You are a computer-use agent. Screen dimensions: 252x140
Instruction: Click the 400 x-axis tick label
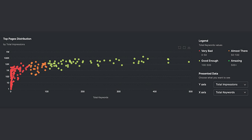click(x=155, y=92)
